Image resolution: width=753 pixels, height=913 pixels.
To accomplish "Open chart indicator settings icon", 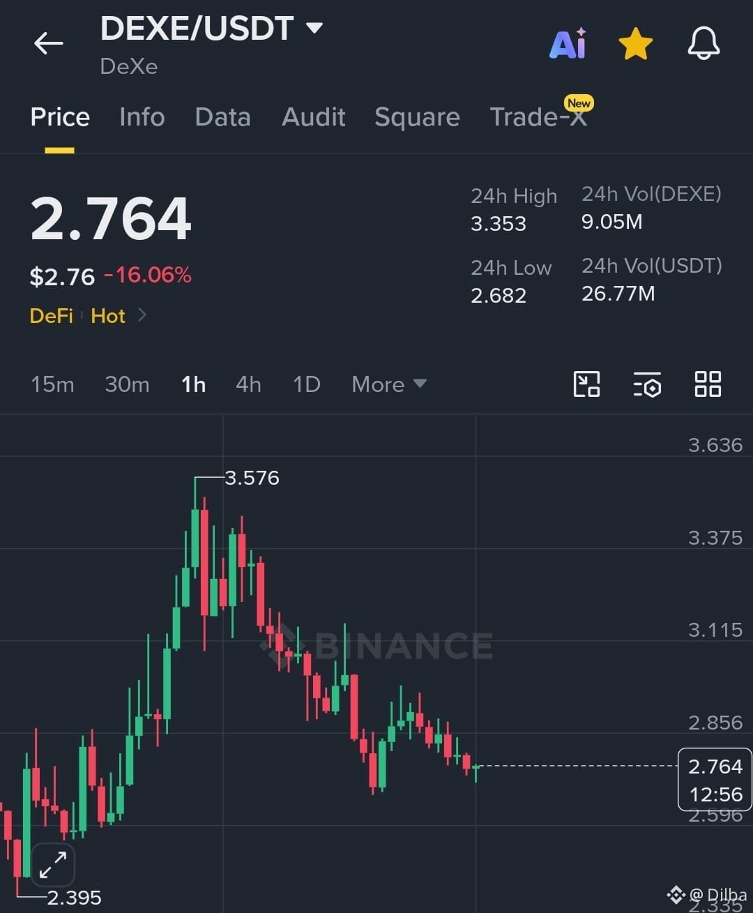I will pyautogui.click(x=647, y=384).
